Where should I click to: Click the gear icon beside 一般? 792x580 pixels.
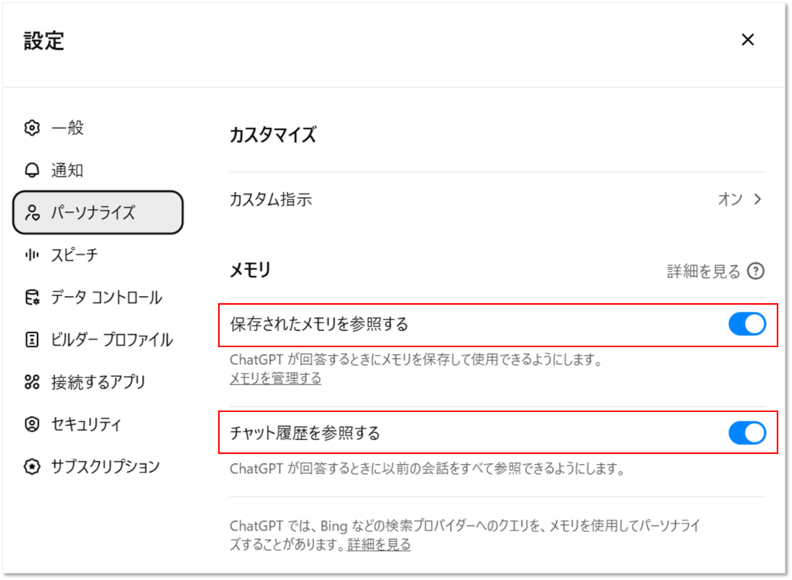pos(32,128)
